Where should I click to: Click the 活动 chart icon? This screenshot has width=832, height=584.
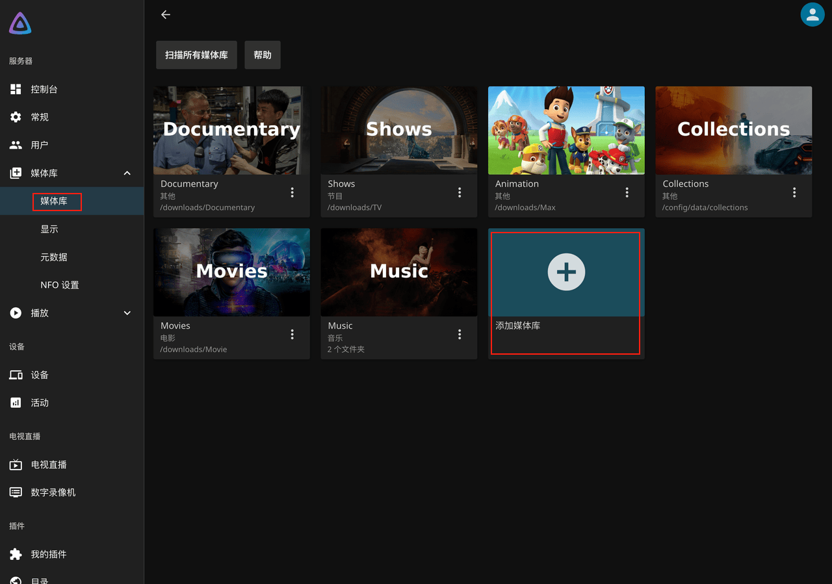point(16,403)
